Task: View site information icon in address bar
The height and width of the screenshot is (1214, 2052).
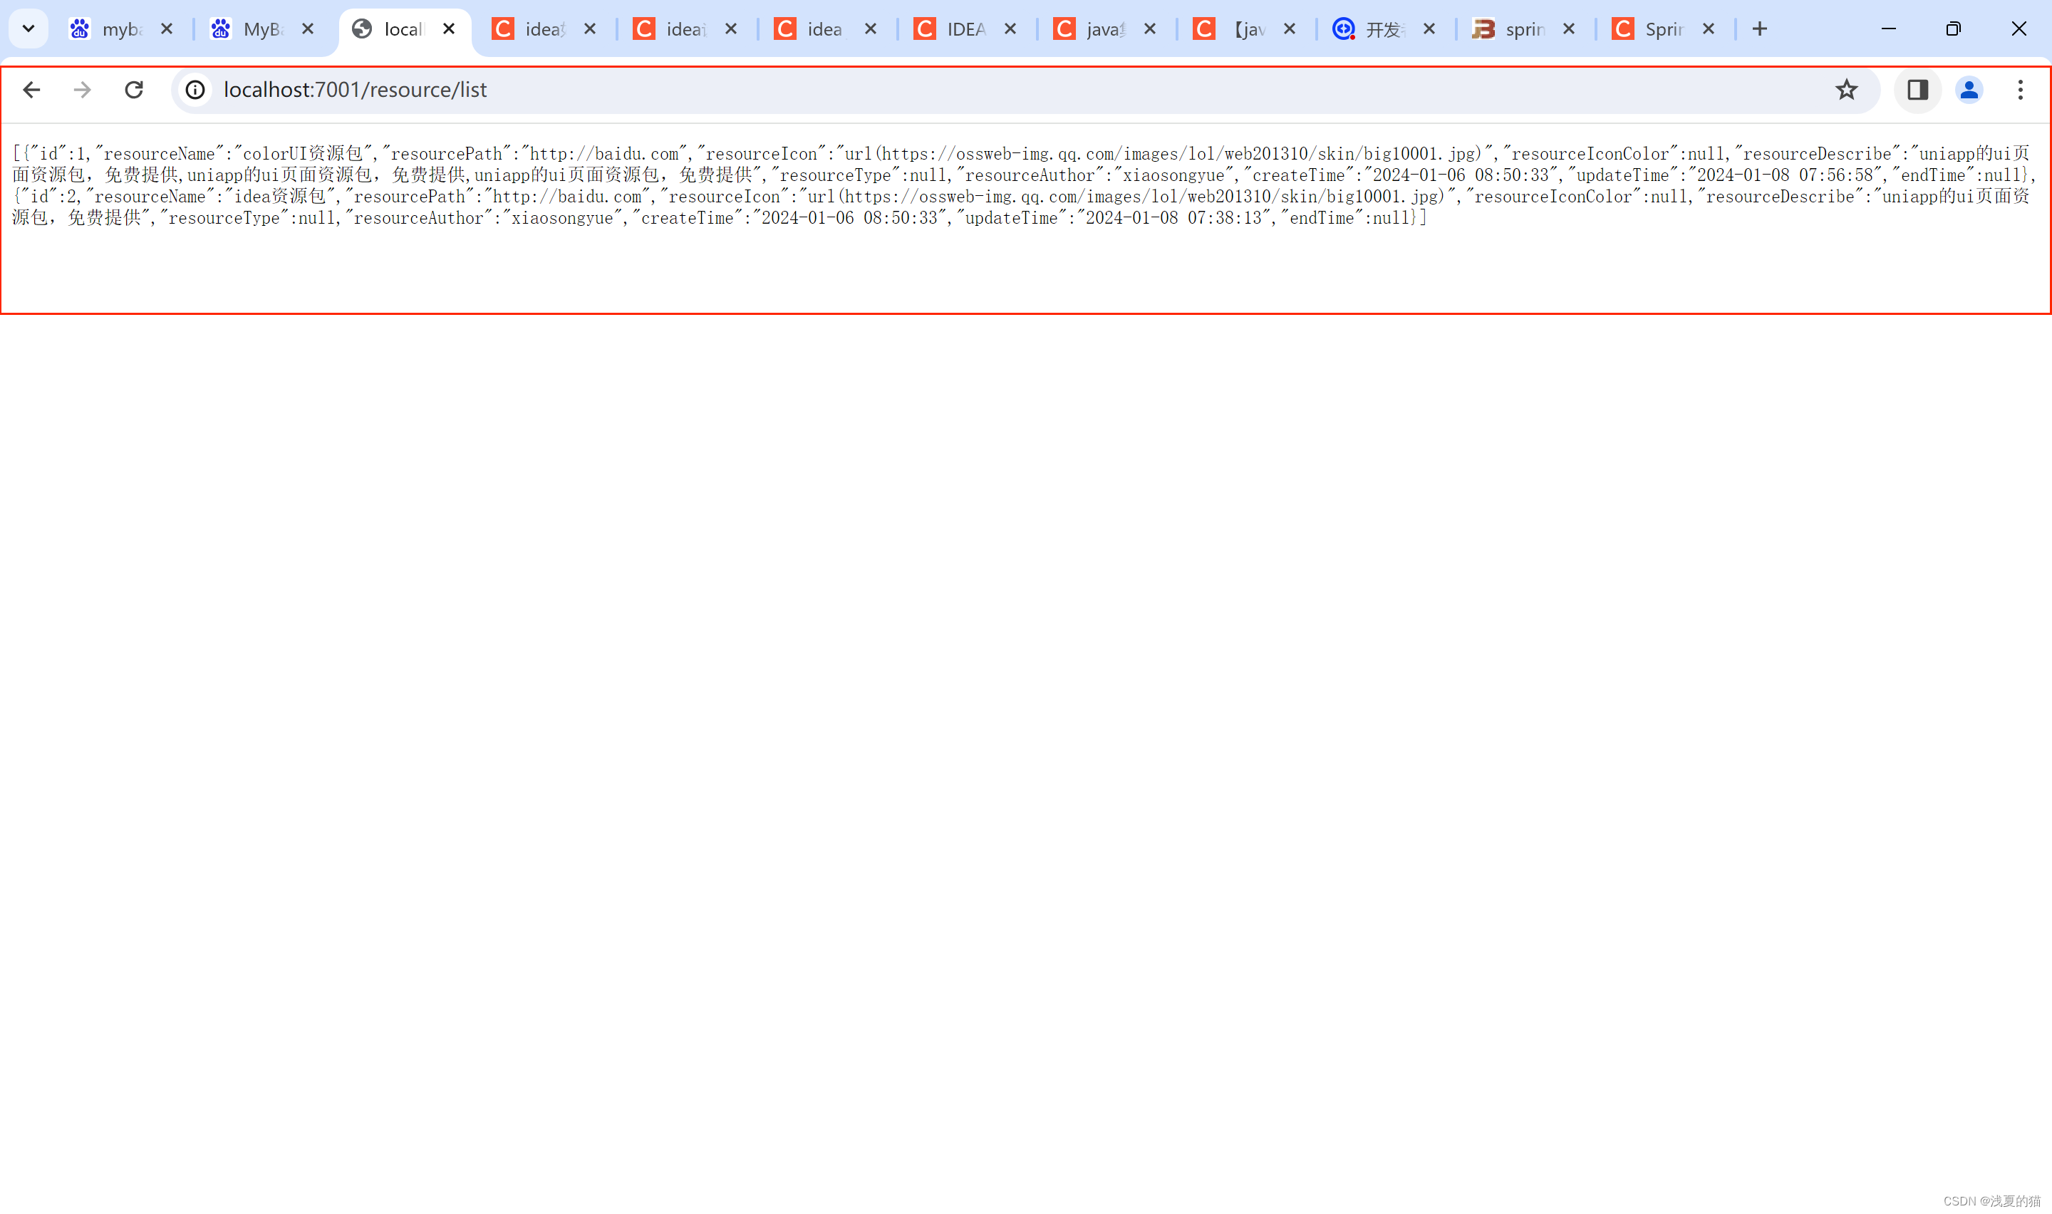Action: 195,90
